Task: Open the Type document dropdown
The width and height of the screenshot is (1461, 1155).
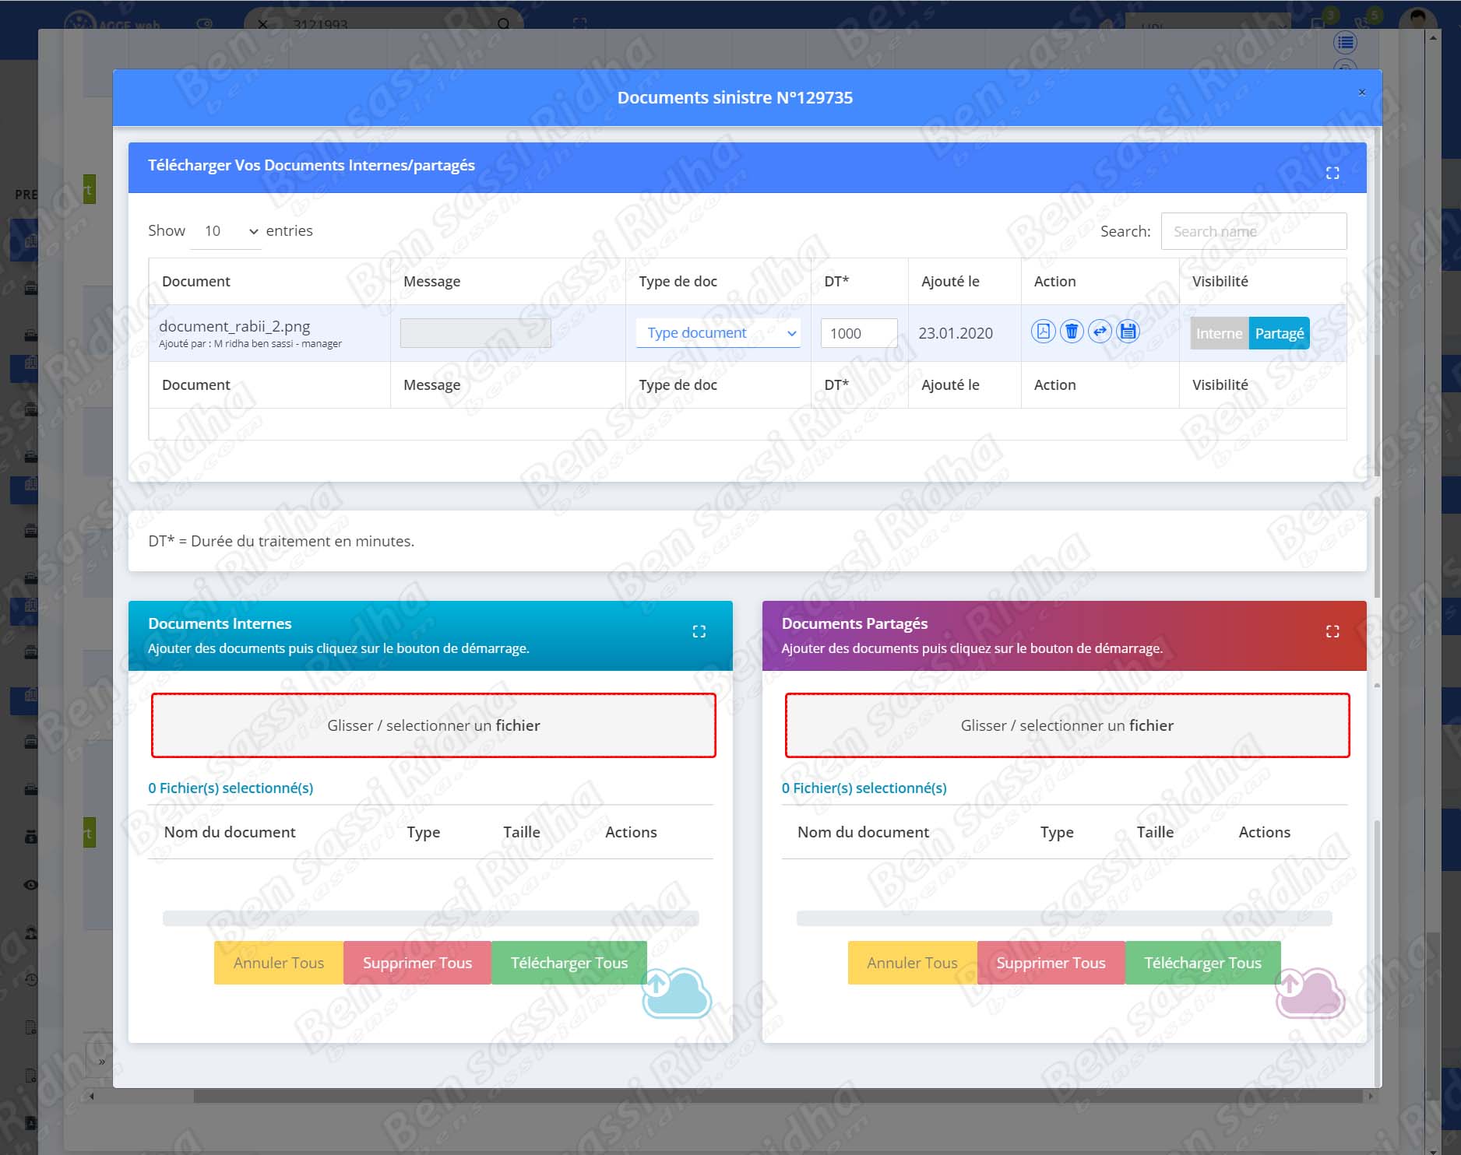Action: 718,333
